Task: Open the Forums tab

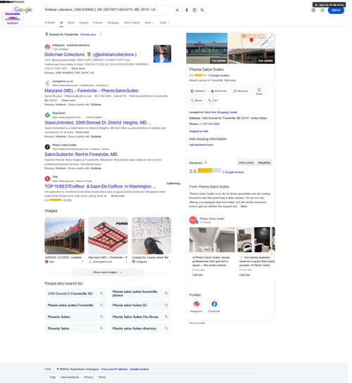Action: point(98,22)
